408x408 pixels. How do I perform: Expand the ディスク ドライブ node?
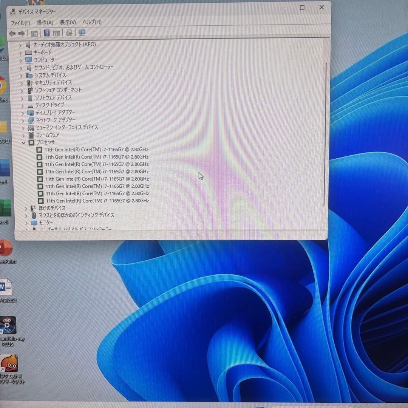pyautogui.click(x=22, y=106)
